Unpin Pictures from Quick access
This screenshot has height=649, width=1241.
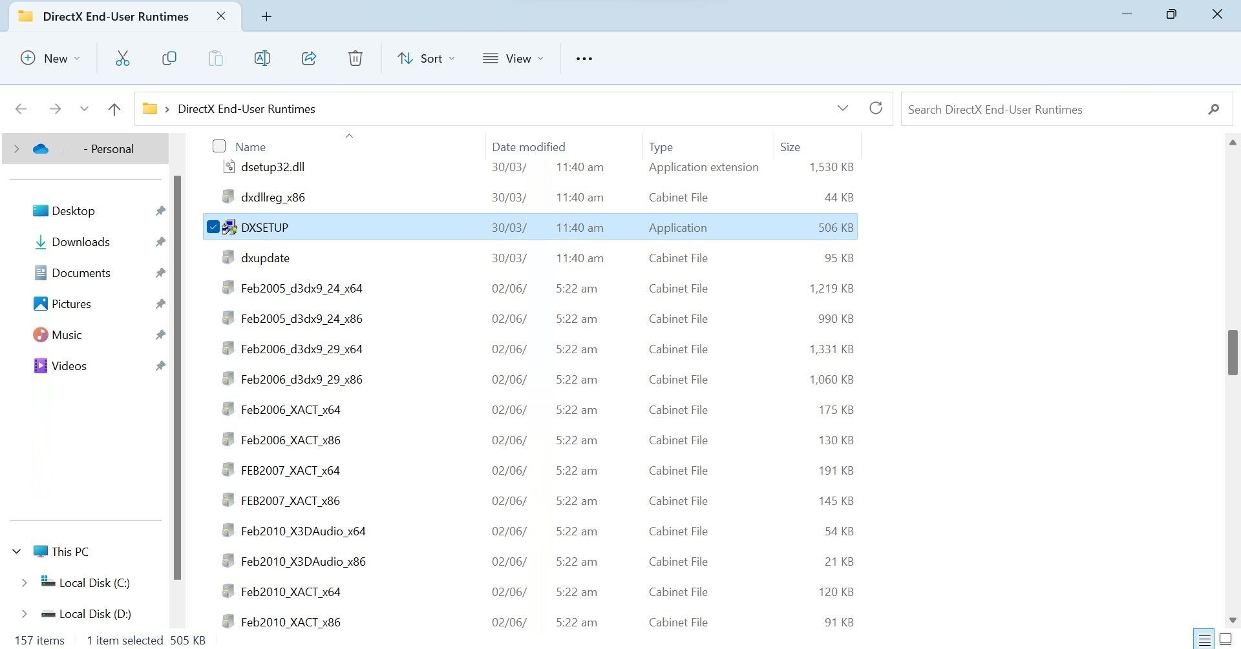[x=160, y=304]
